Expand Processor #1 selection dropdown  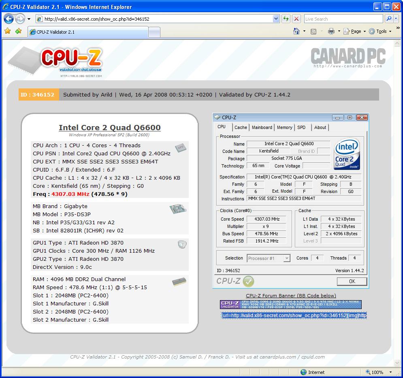287,258
